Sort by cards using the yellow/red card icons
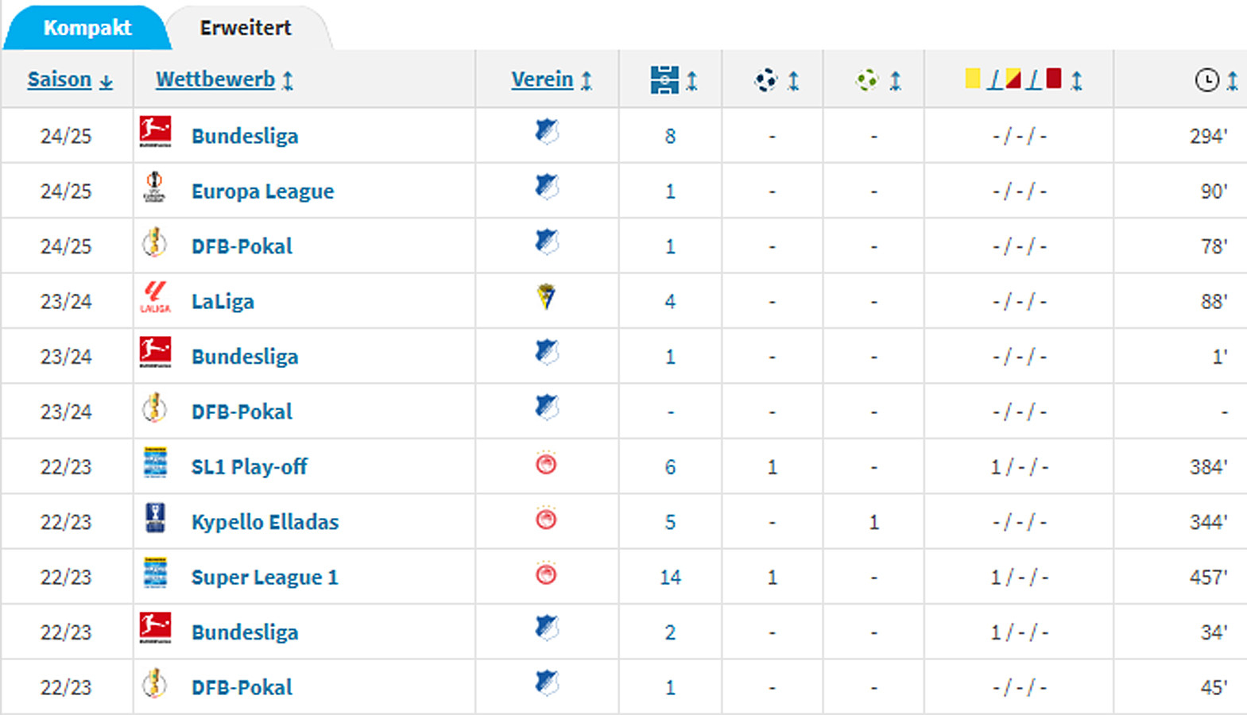1247x715 pixels. [1013, 79]
